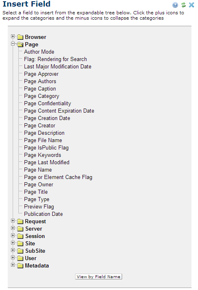Viewport: 198px width, 290px height.
Task: Open the help icon in header
Action: pos(175,5)
